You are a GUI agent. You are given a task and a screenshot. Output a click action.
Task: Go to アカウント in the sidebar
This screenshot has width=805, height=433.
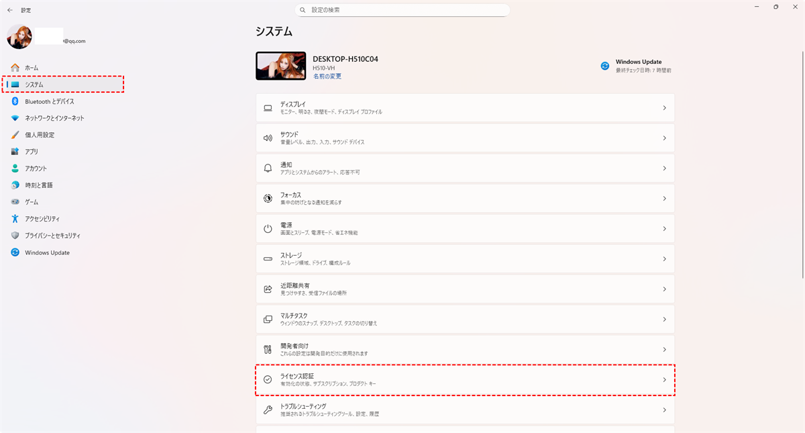36,169
